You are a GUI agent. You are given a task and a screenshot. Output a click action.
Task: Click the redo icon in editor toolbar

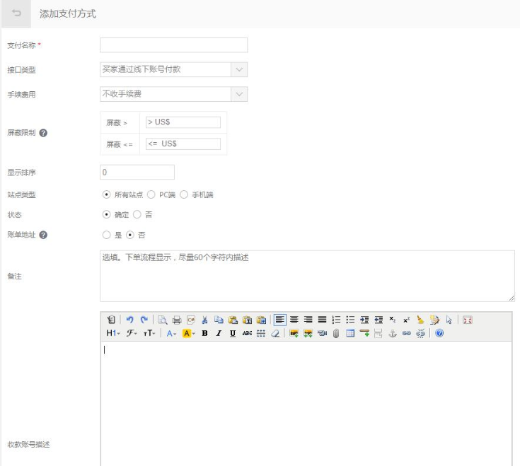tap(143, 320)
